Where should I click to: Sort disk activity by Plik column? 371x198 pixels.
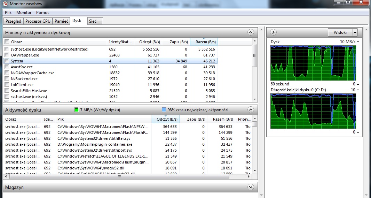[103, 119]
